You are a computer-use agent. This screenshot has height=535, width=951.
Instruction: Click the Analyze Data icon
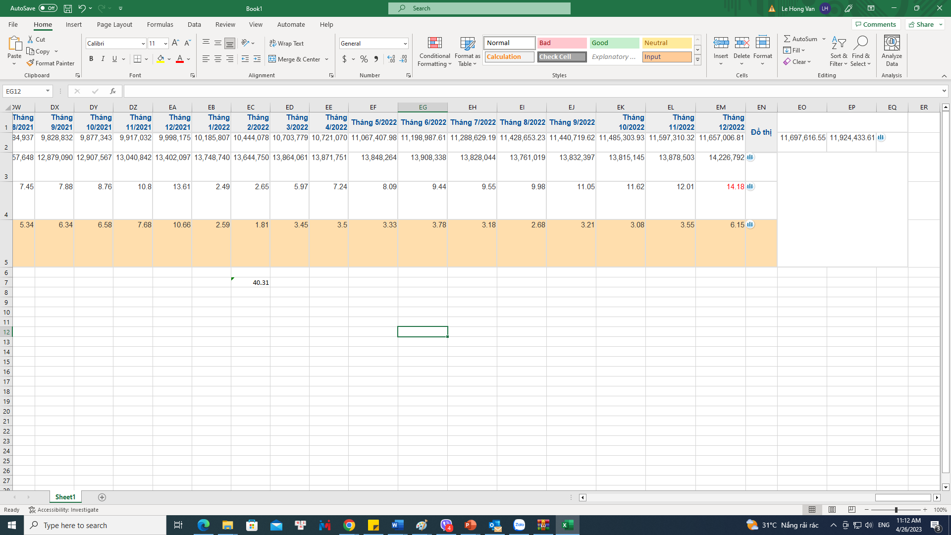(x=892, y=52)
